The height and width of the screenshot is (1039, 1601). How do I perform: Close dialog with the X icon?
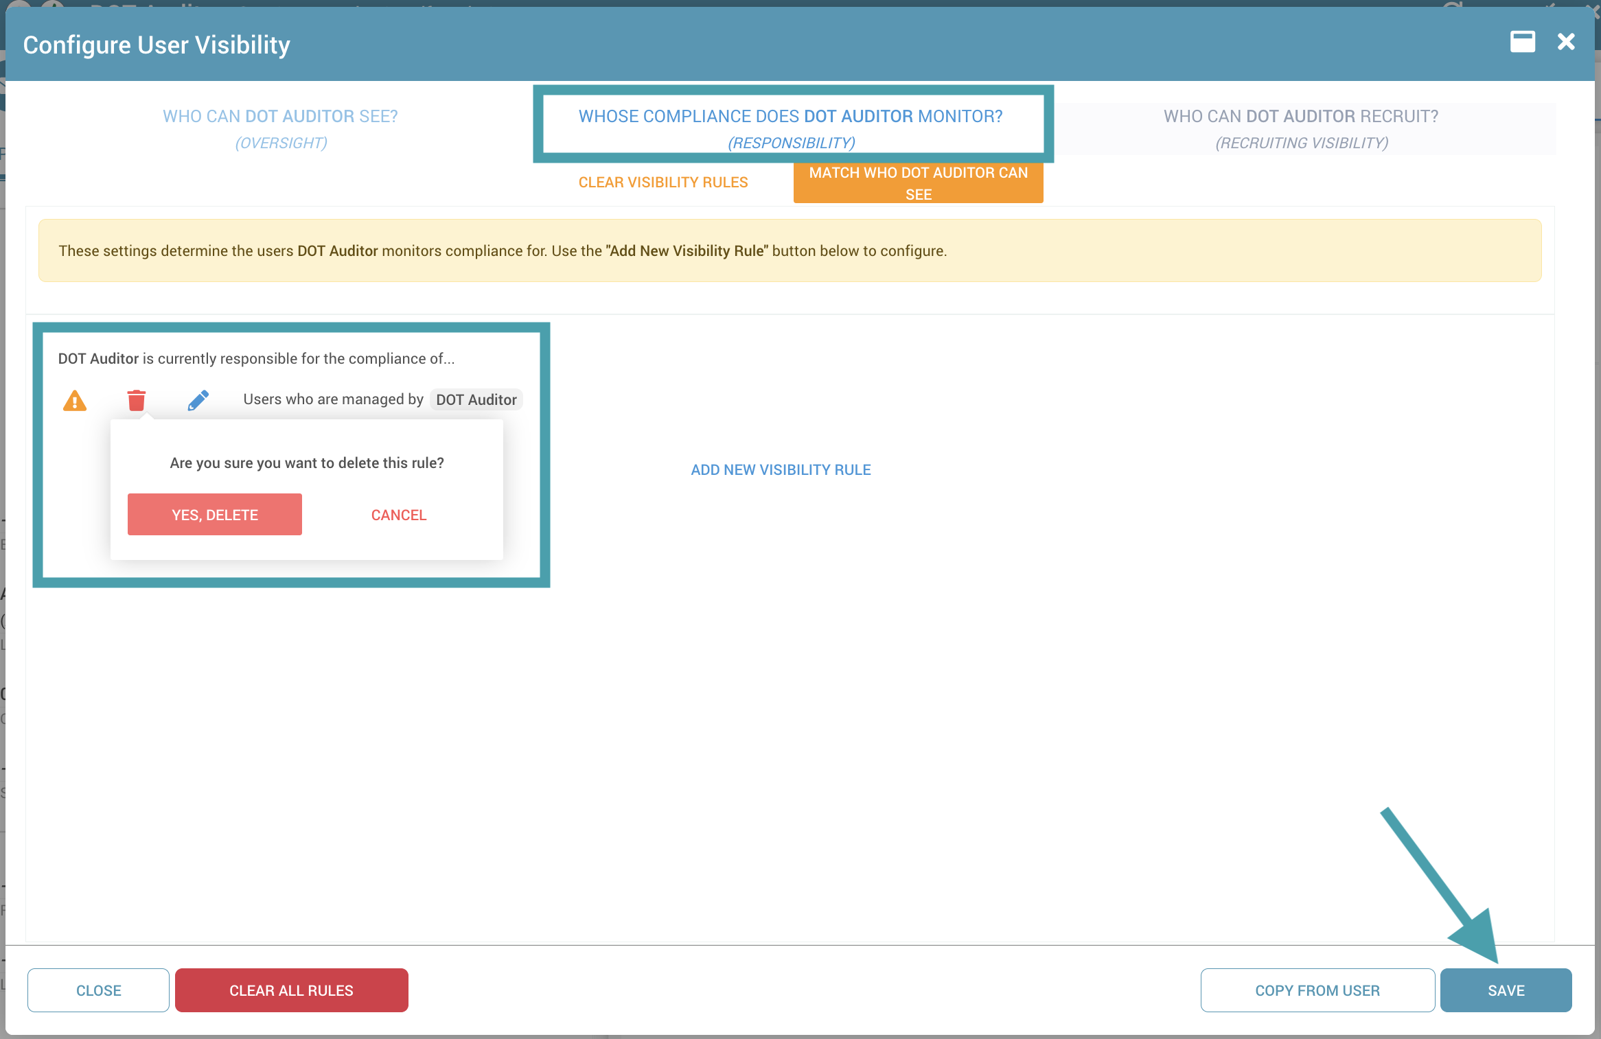coord(1566,42)
